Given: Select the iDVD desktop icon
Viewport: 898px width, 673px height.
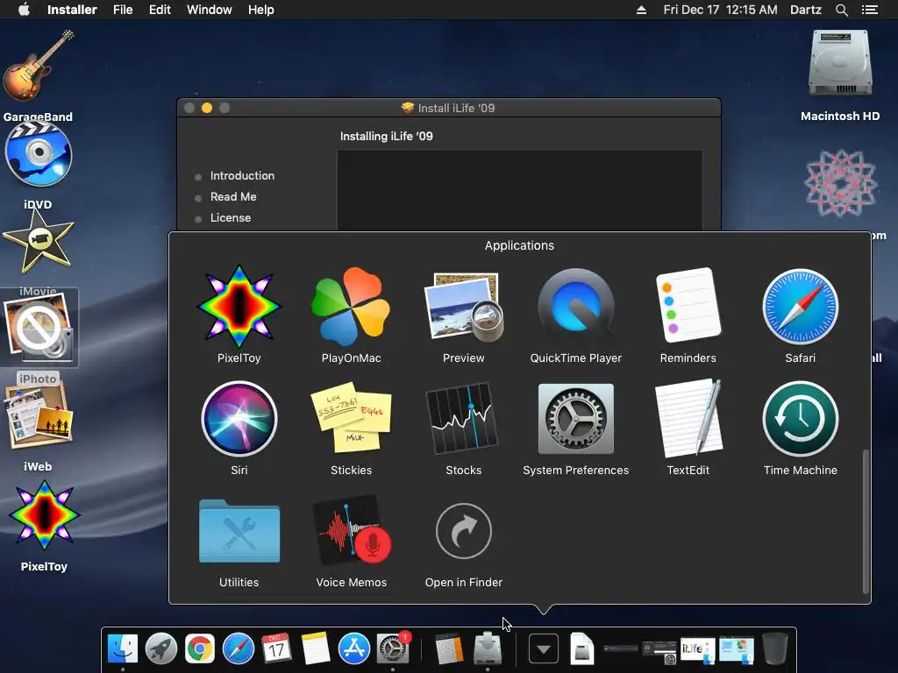Looking at the screenshot, I should 39,154.
